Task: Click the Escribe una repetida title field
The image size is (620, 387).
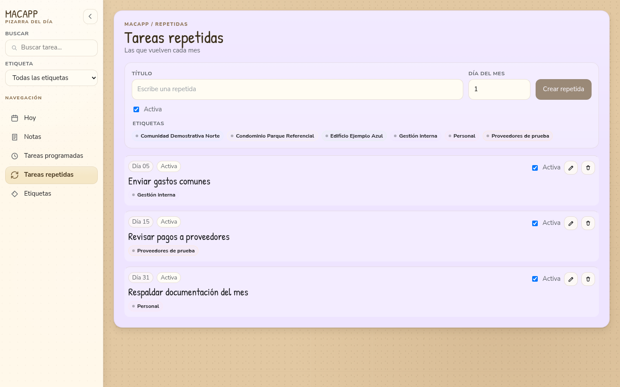Action: coord(298,89)
